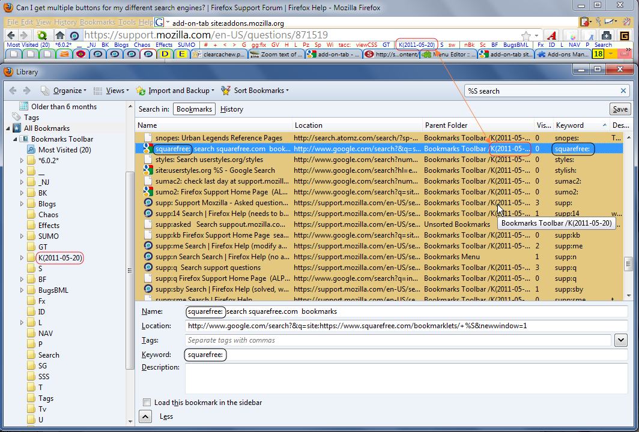639x432 pixels.
Task: Expand the BugsBML folder node
Action: pyautogui.click(x=22, y=290)
